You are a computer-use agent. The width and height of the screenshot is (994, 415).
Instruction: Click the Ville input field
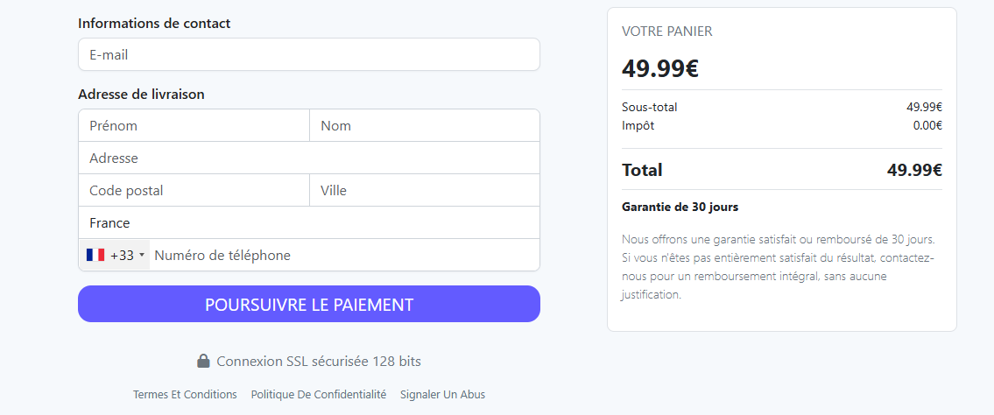pos(425,190)
